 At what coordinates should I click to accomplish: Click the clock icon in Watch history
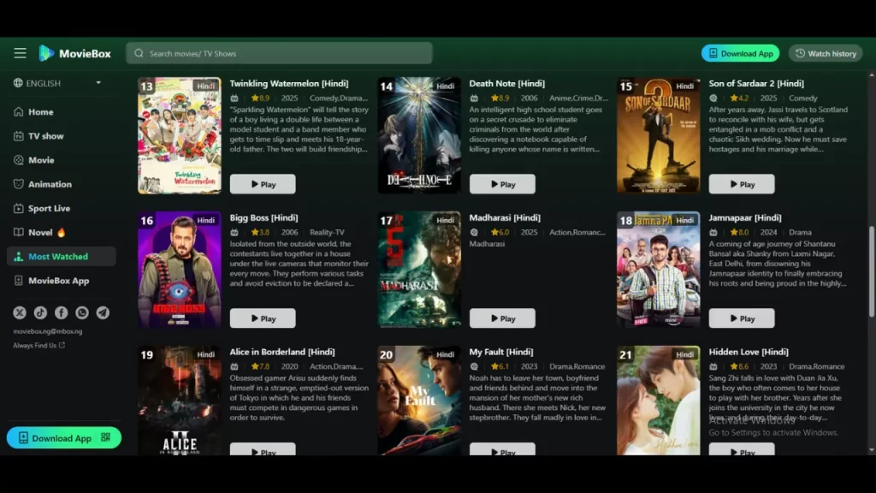(800, 53)
